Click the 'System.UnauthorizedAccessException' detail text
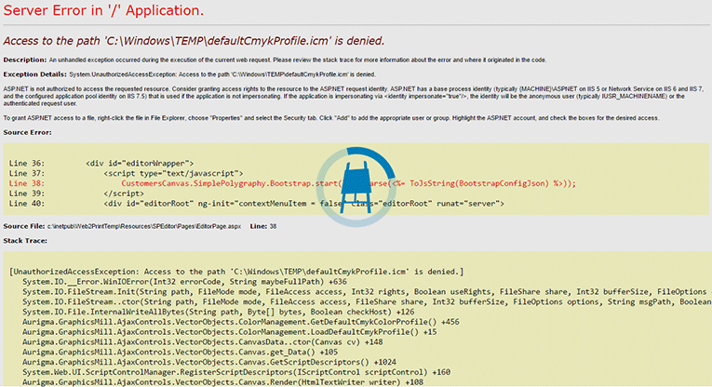This screenshot has height=387, width=712. 222,74
